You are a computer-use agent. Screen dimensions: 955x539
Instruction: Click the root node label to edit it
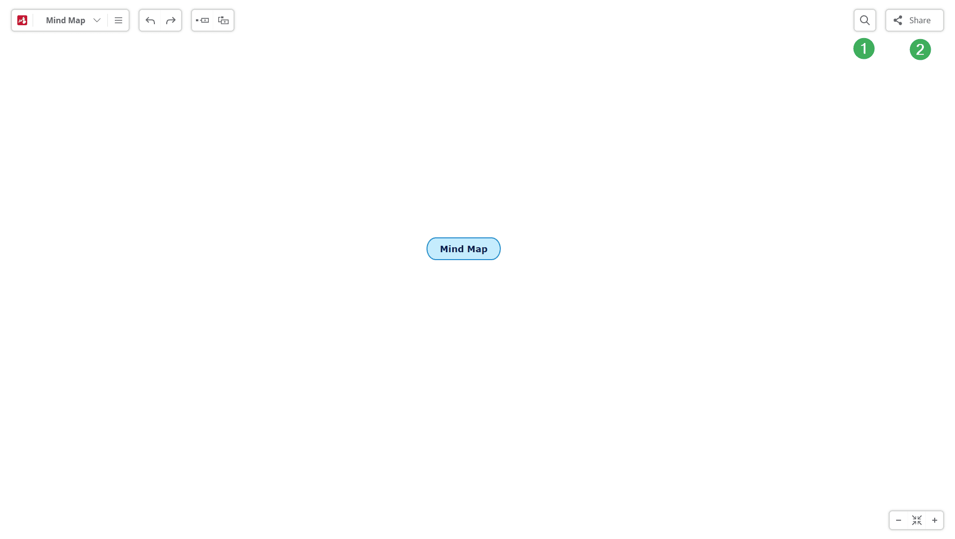coord(463,249)
